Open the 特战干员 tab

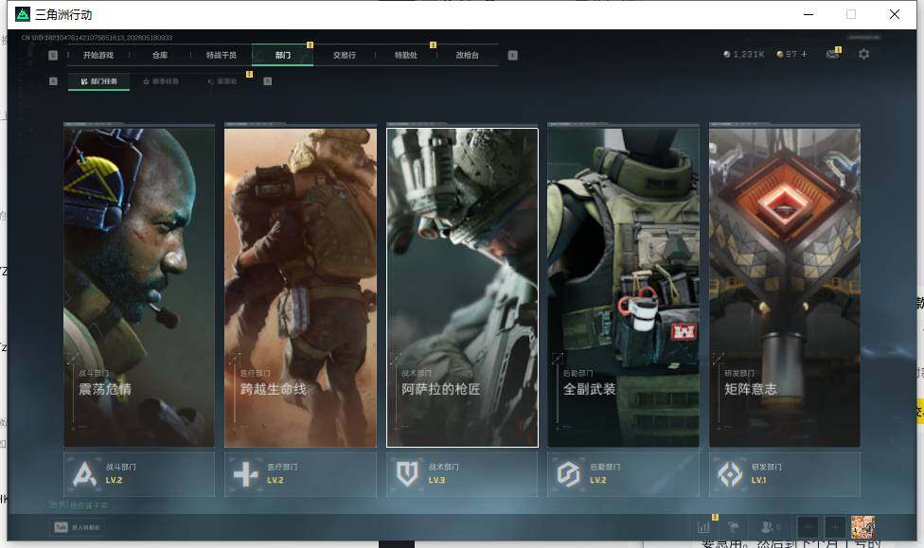click(x=221, y=55)
